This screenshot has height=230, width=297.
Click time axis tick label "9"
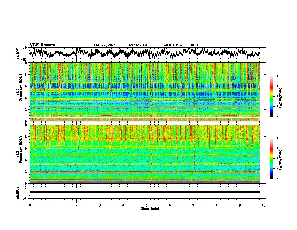pyautogui.click(x=240, y=205)
